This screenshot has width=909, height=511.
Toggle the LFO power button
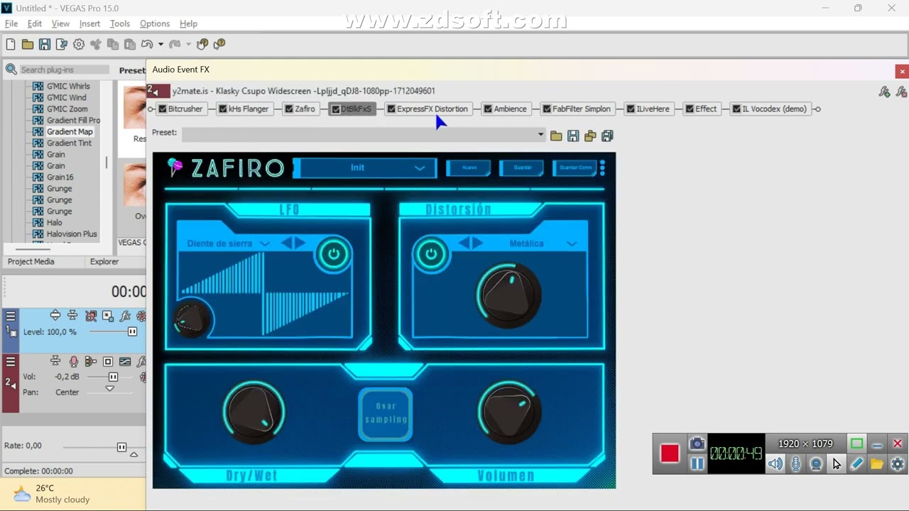333,254
